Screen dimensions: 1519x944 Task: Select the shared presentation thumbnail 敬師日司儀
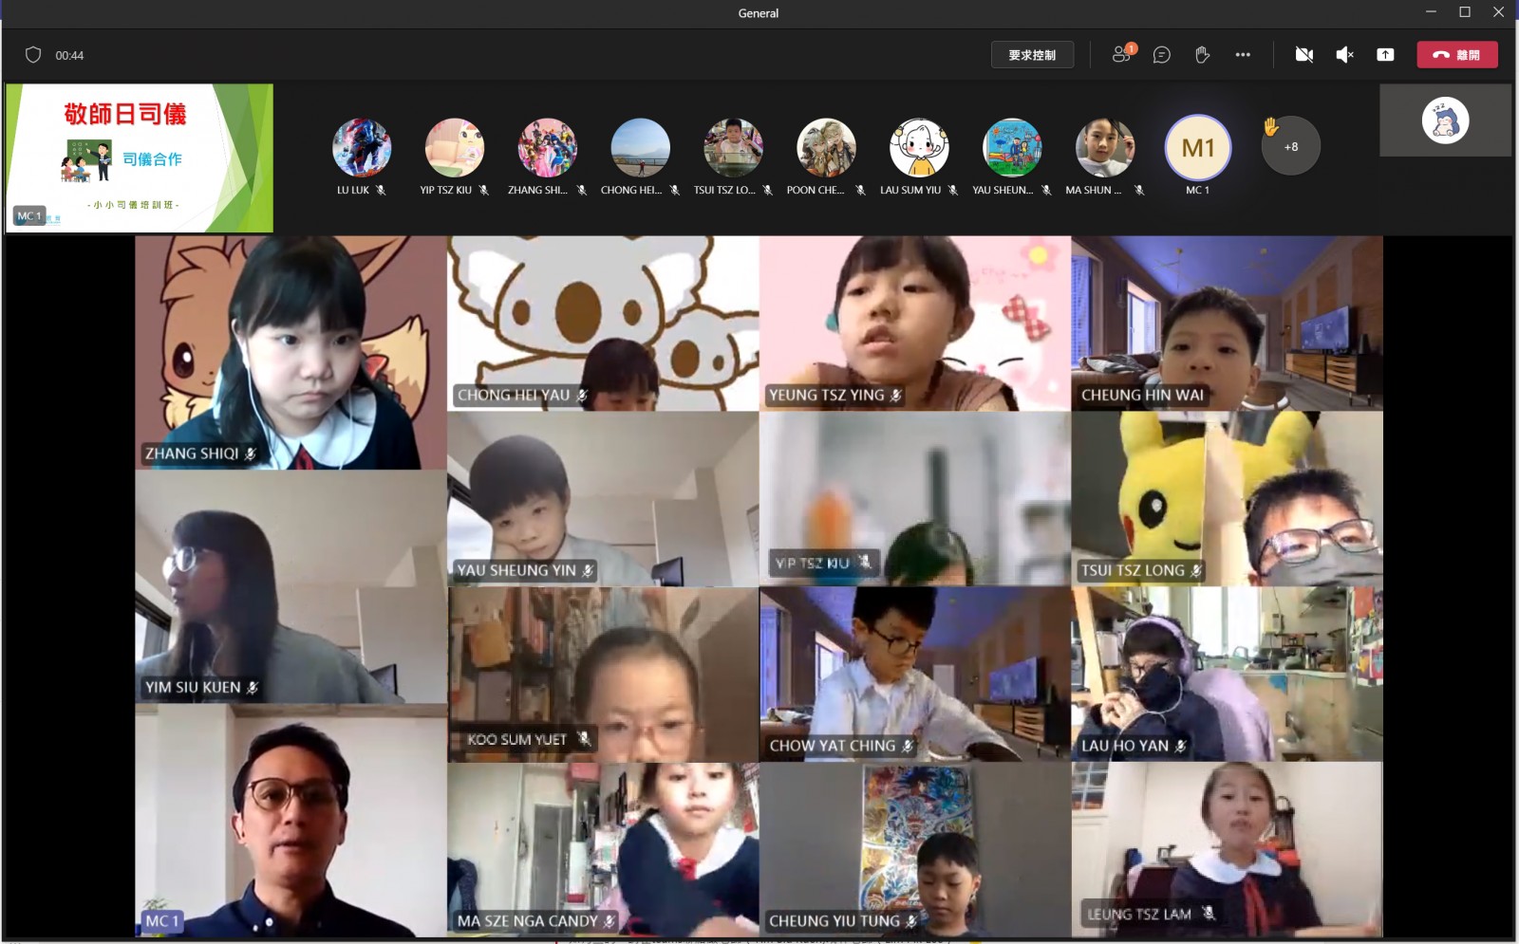coord(140,157)
